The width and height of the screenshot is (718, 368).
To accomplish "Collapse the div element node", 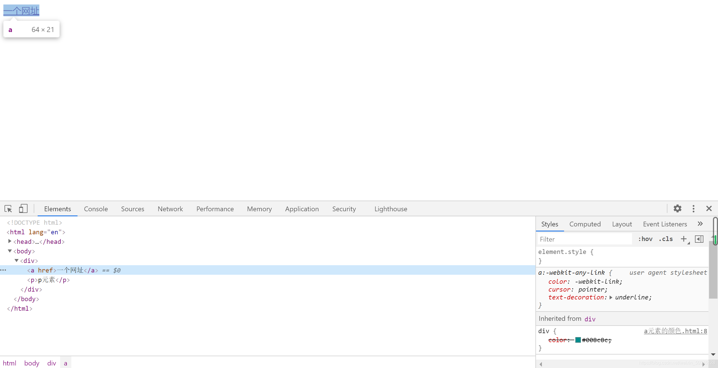I will pos(17,260).
